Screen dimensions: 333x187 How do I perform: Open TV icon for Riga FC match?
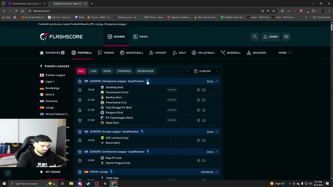coord(204,161)
